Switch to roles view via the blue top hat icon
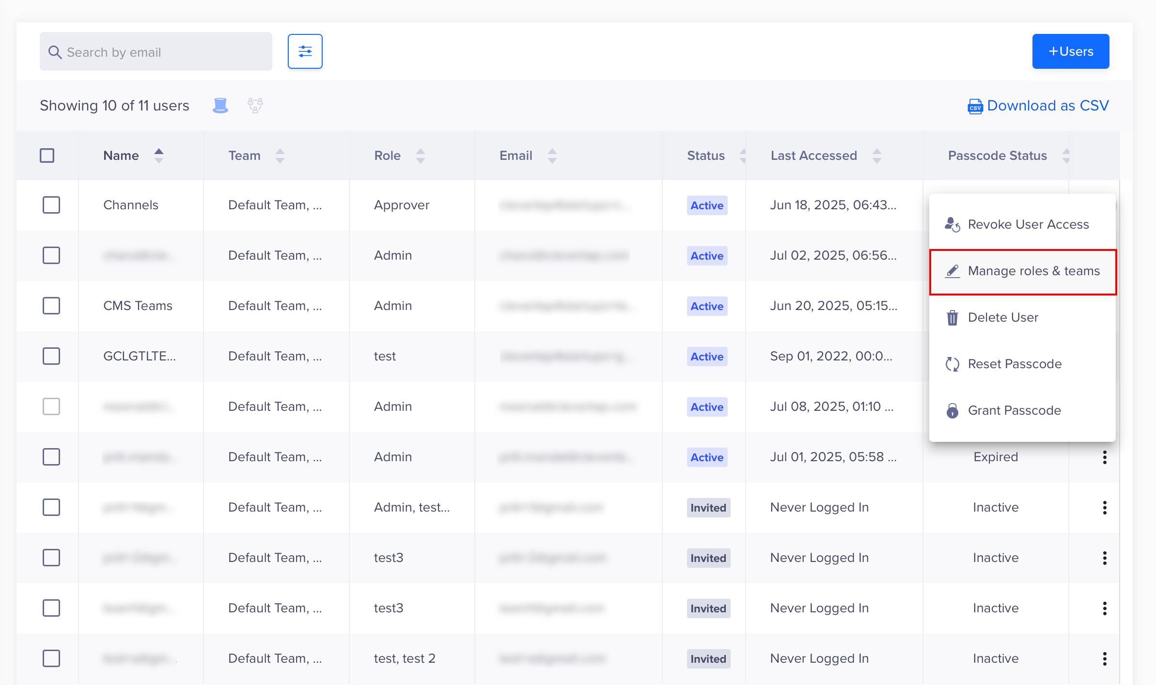Screen dimensions: 1156x685 (x=220, y=105)
